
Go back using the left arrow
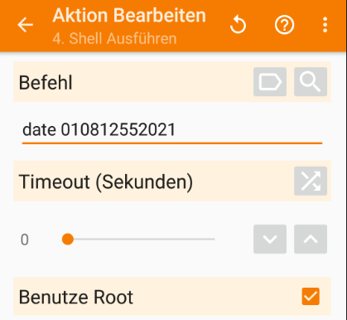(26, 25)
